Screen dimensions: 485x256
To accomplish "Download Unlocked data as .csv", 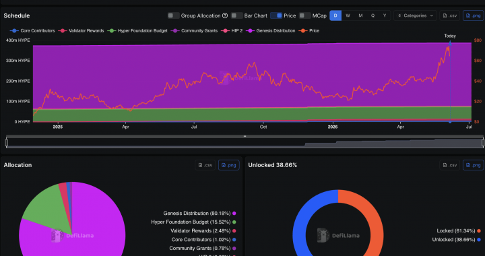I will pos(450,165).
